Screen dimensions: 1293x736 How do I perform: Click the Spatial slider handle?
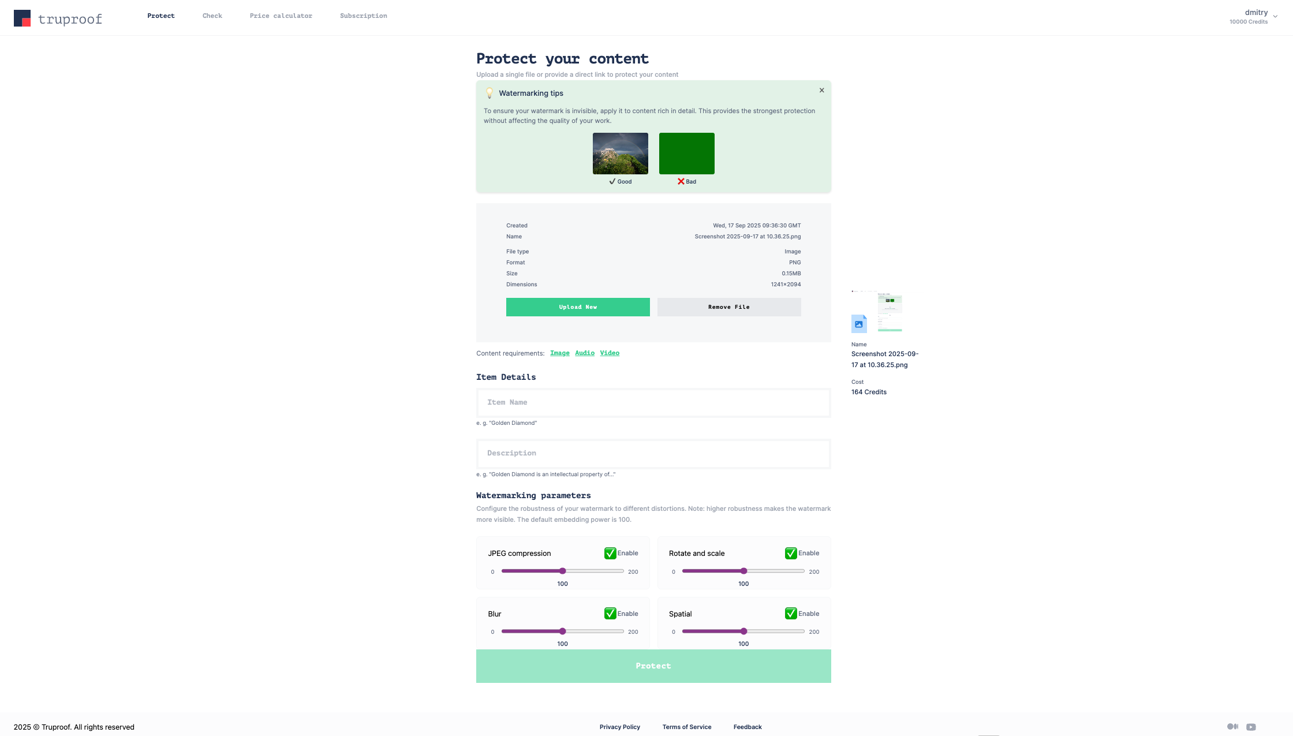coord(744,632)
